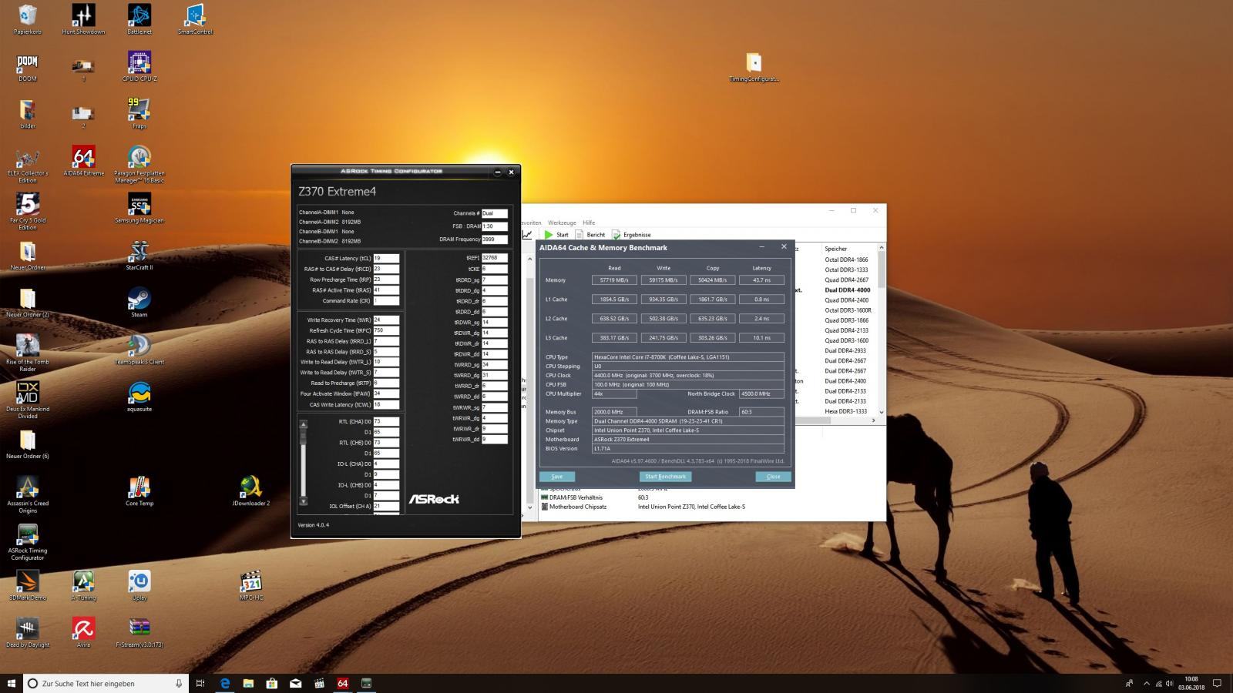1233x693 pixels.
Task: Open the Microsoft Store taskbar icon
Action: click(x=271, y=683)
